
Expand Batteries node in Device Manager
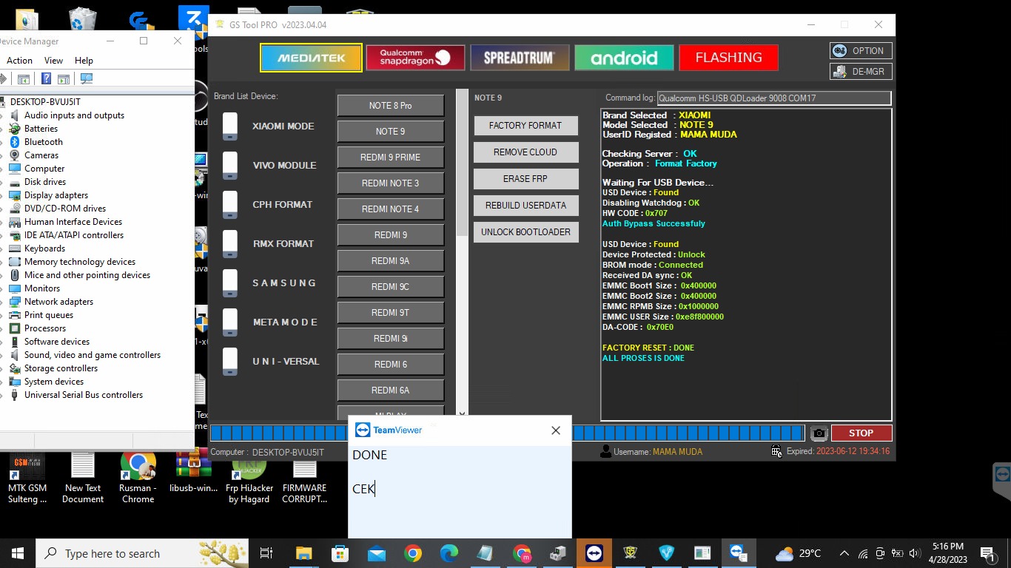(x=2, y=129)
